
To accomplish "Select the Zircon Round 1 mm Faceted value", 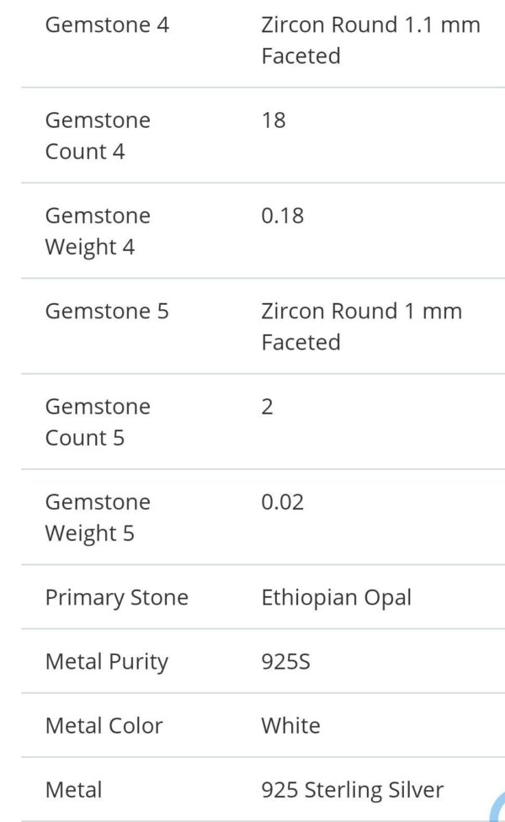I will point(361,327).
